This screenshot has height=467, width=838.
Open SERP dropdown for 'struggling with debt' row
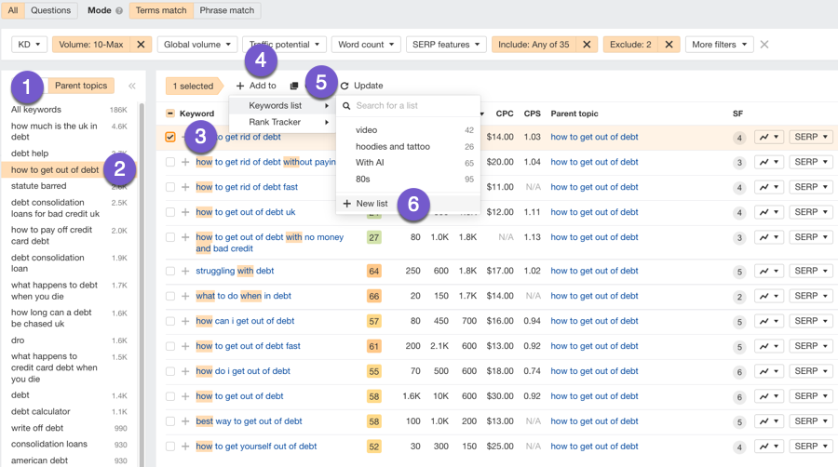tap(810, 271)
